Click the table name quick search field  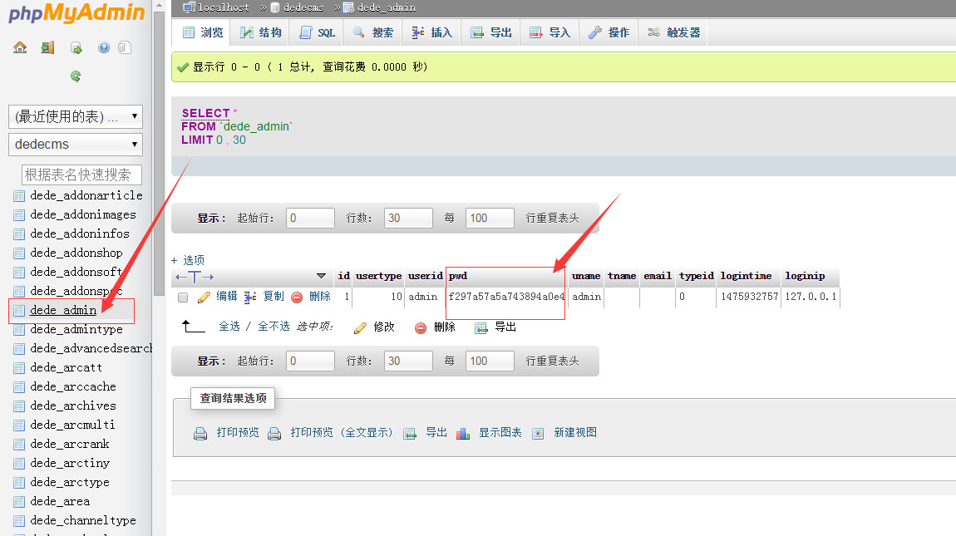coord(81,175)
